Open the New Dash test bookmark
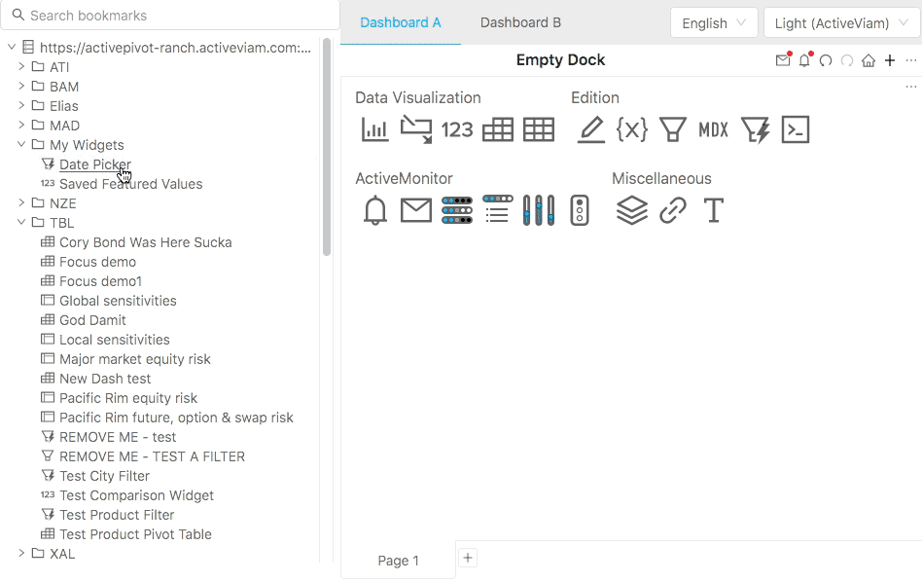This screenshot has height=582, width=922. point(105,378)
